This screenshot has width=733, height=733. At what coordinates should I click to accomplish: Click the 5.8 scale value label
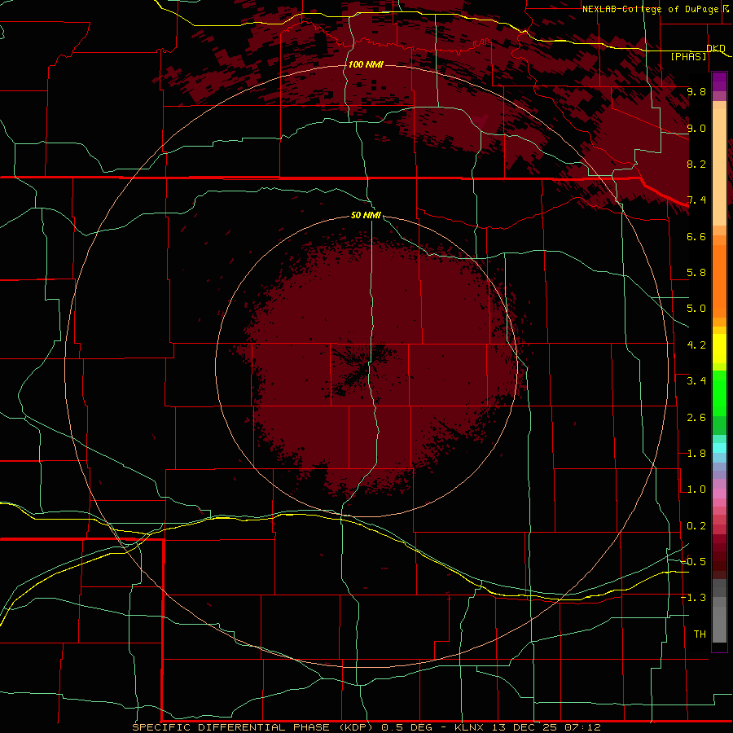[696, 273]
